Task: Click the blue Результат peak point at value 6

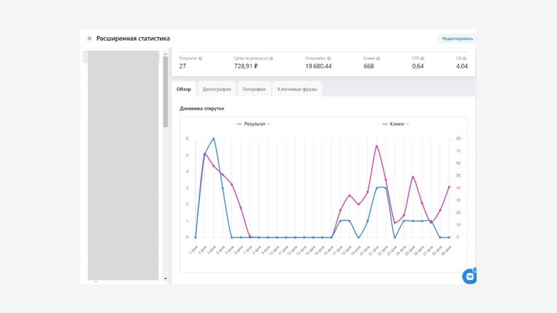Action: (213, 139)
